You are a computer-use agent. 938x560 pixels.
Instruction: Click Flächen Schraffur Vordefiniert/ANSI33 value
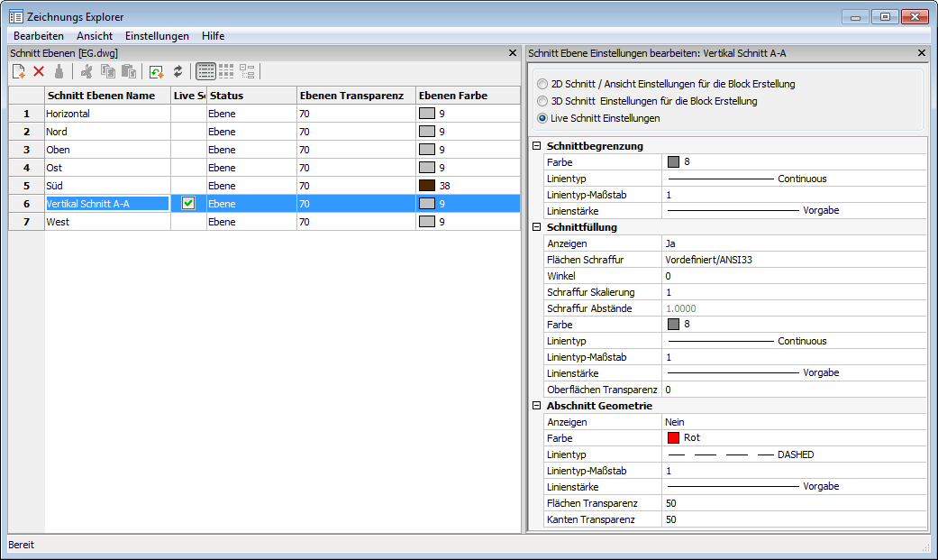(794, 260)
